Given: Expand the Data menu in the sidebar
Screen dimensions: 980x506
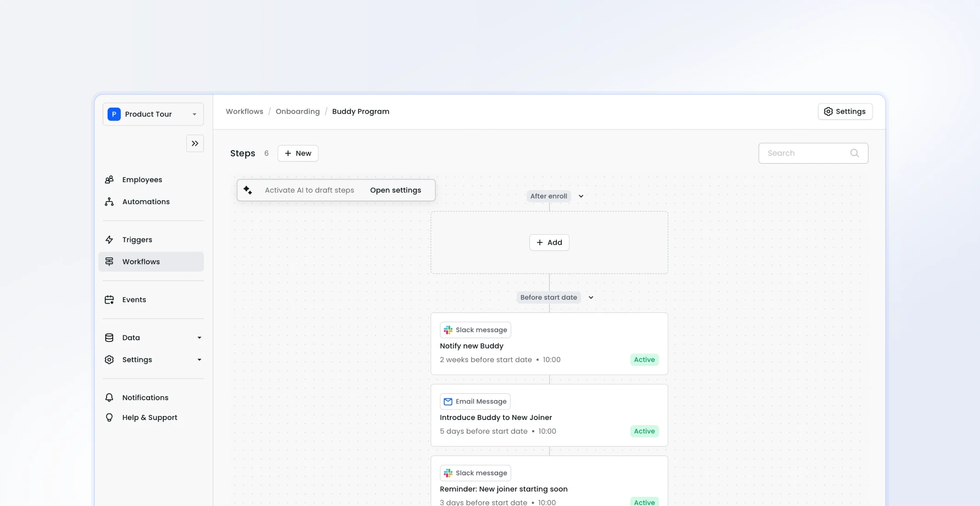Looking at the screenshot, I should [x=199, y=338].
